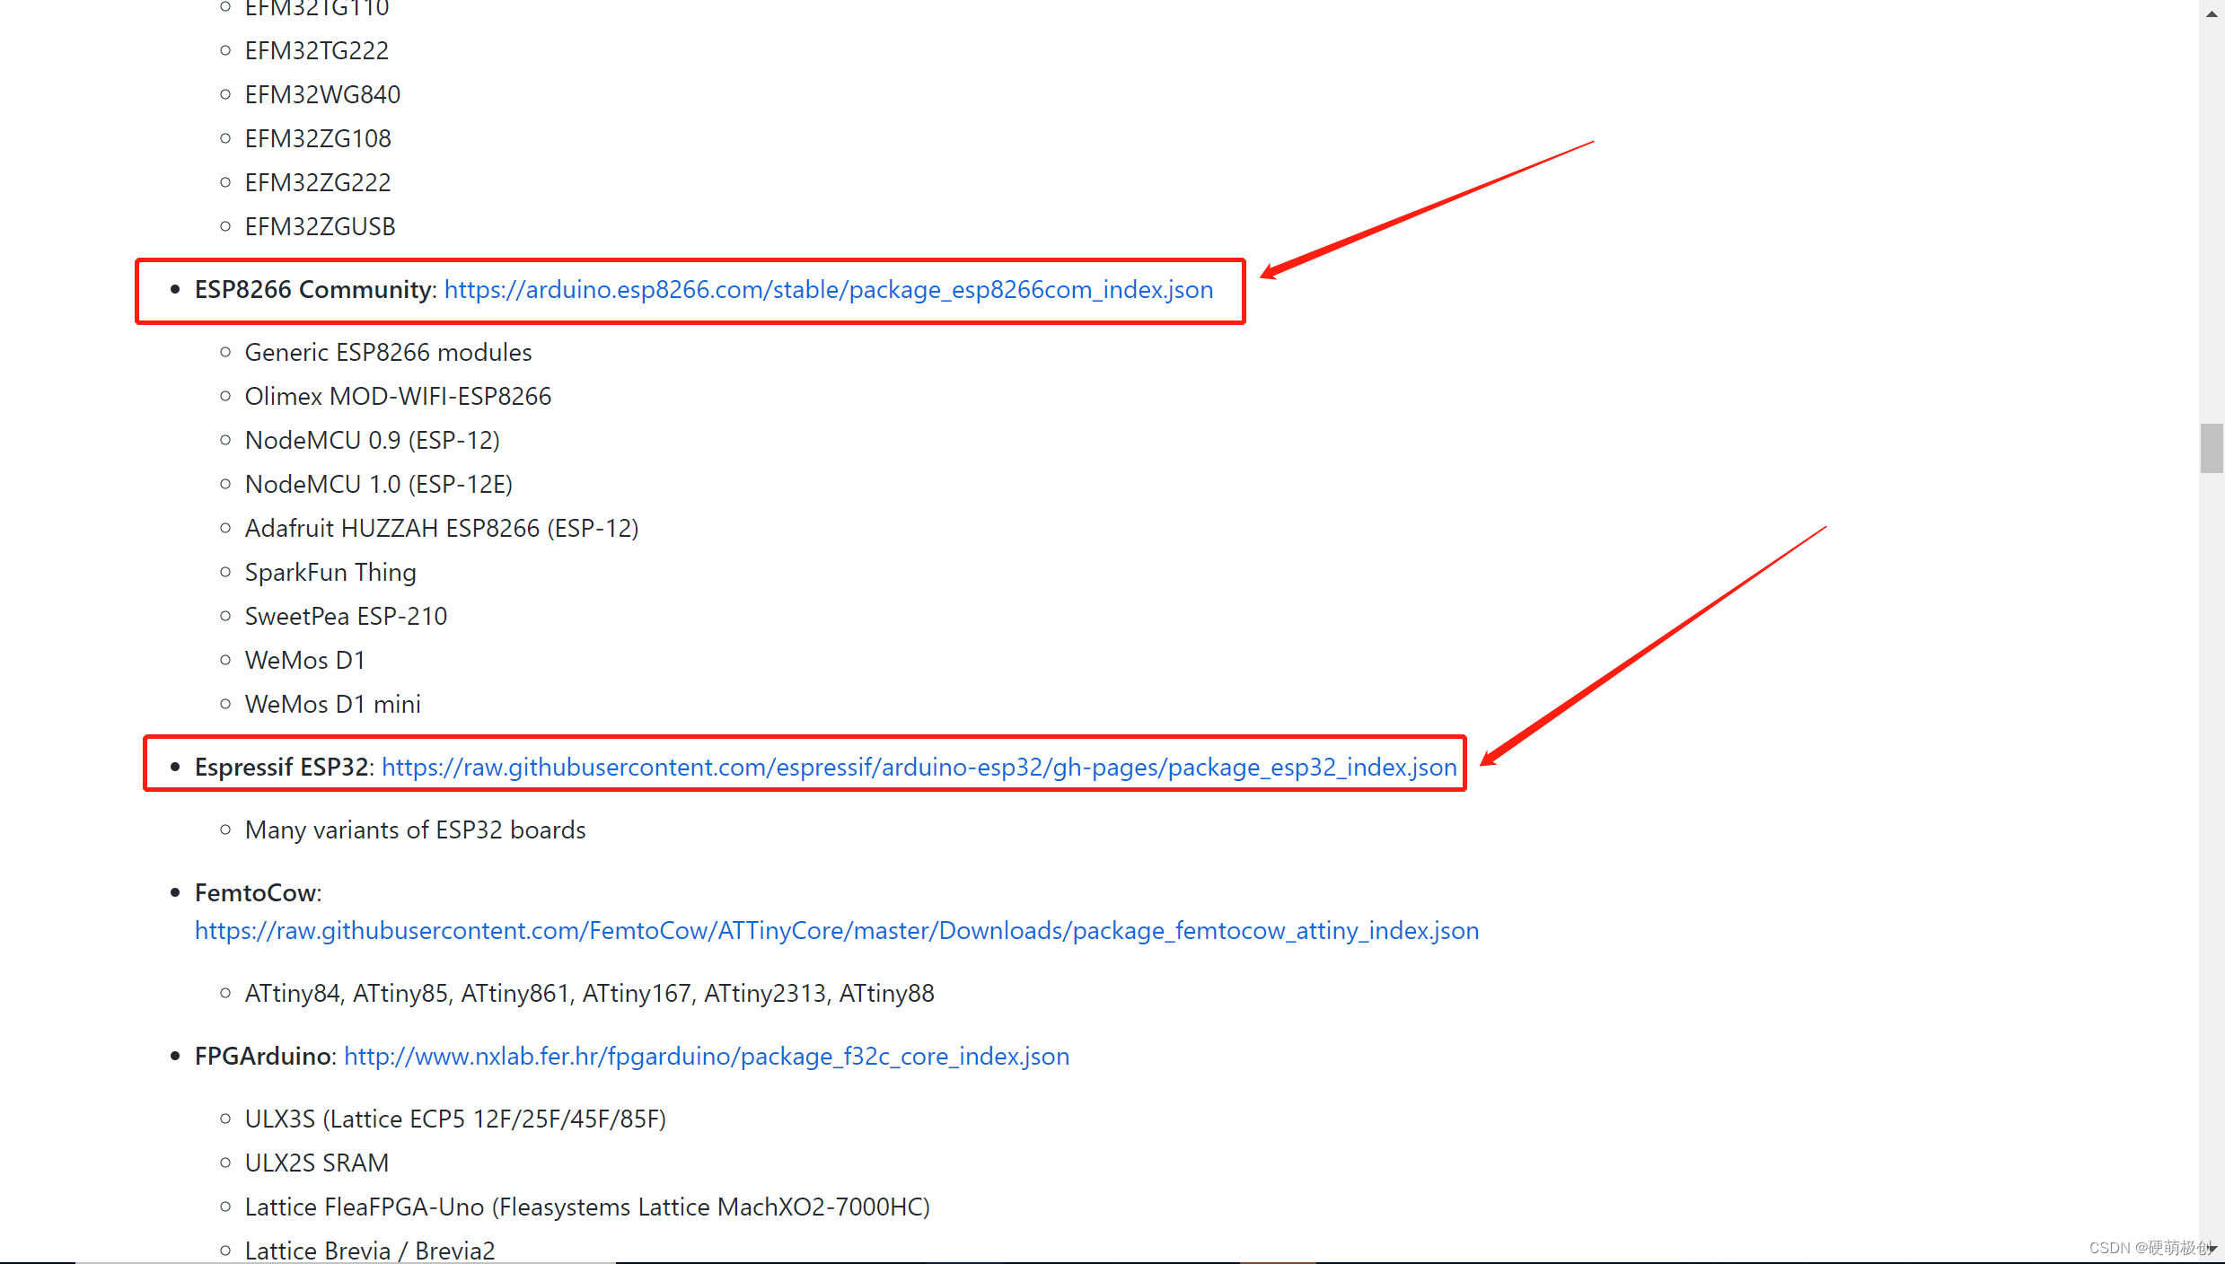Image resolution: width=2225 pixels, height=1264 pixels.
Task: Click the Espressif ESP32 bold heading
Action: [281, 768]
